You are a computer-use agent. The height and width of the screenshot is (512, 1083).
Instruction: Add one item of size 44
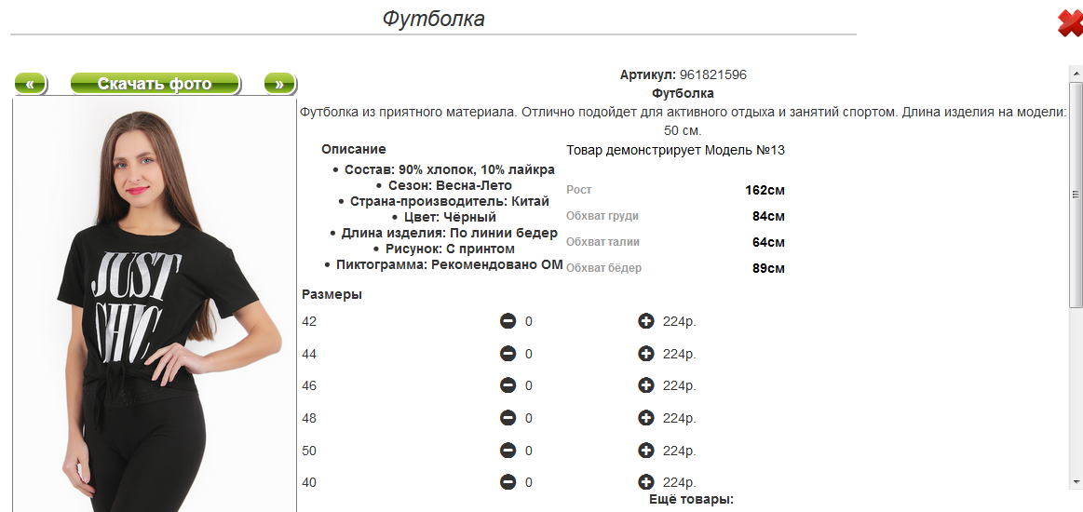click(645, 354)
